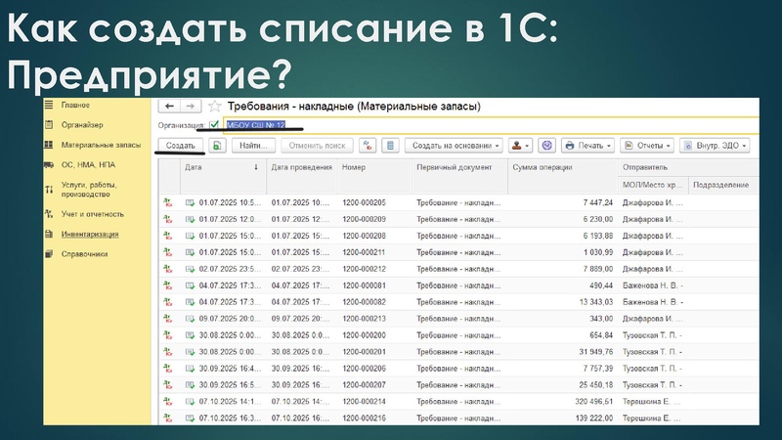
Task: Open Услуги, работы, производство section
Action: tap(89, 190)
